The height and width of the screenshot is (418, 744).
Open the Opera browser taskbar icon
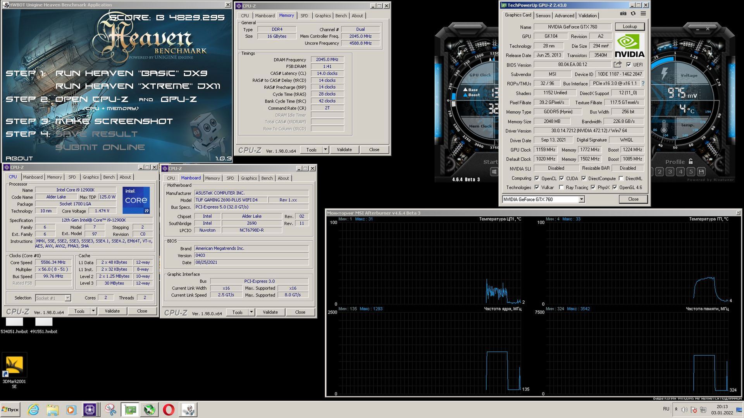click(169, 409)
